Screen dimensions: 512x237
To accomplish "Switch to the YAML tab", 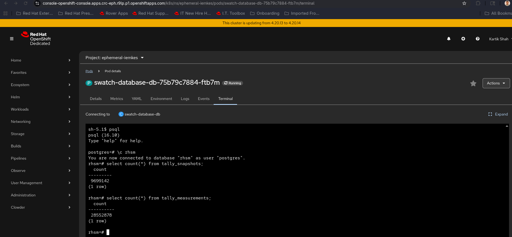I will tap(137, 99).
